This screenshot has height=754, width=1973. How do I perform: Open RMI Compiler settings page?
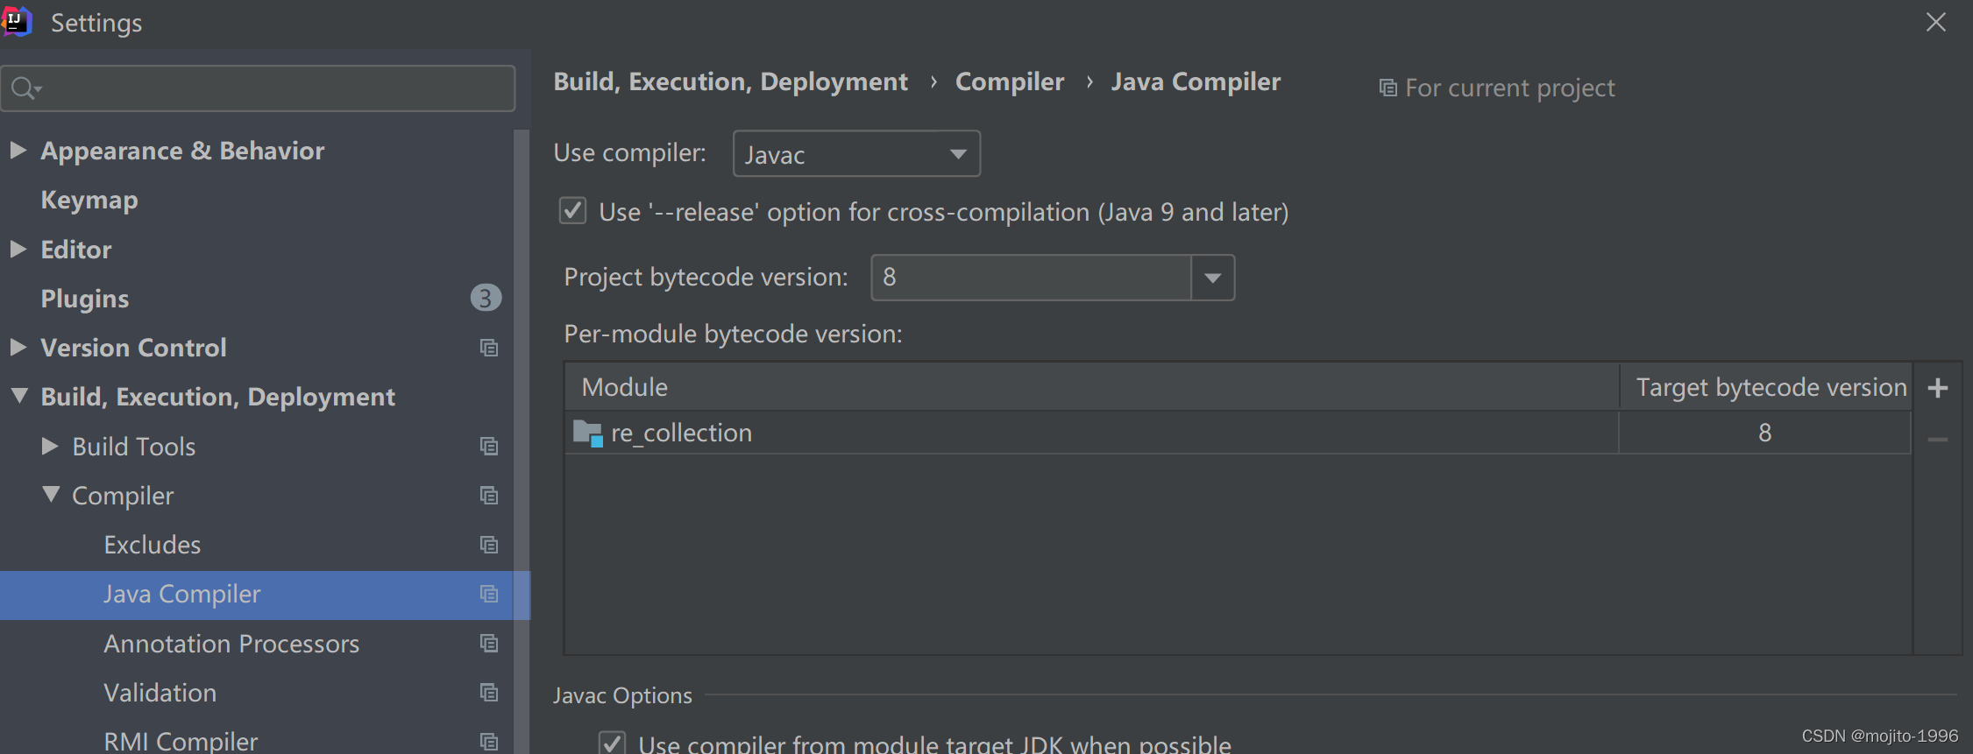pos(181,741)
